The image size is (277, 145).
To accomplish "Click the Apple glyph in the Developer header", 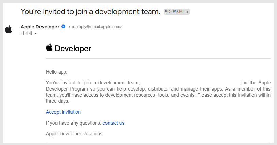I will [x=49, y=48].
